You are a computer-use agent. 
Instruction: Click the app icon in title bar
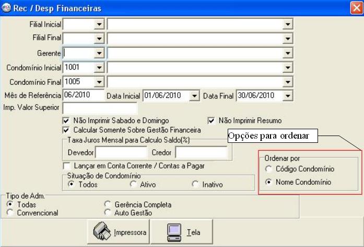pos(6,8)
